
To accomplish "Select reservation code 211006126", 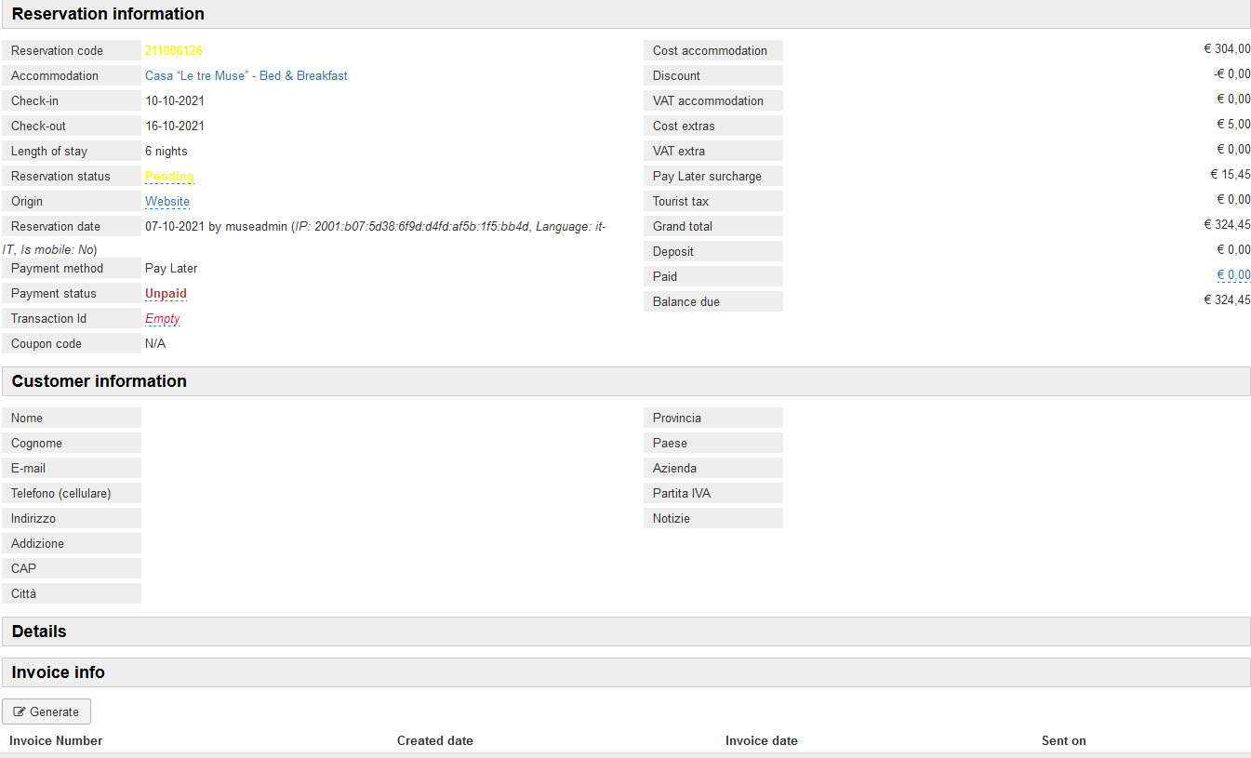I will (173, 50).
